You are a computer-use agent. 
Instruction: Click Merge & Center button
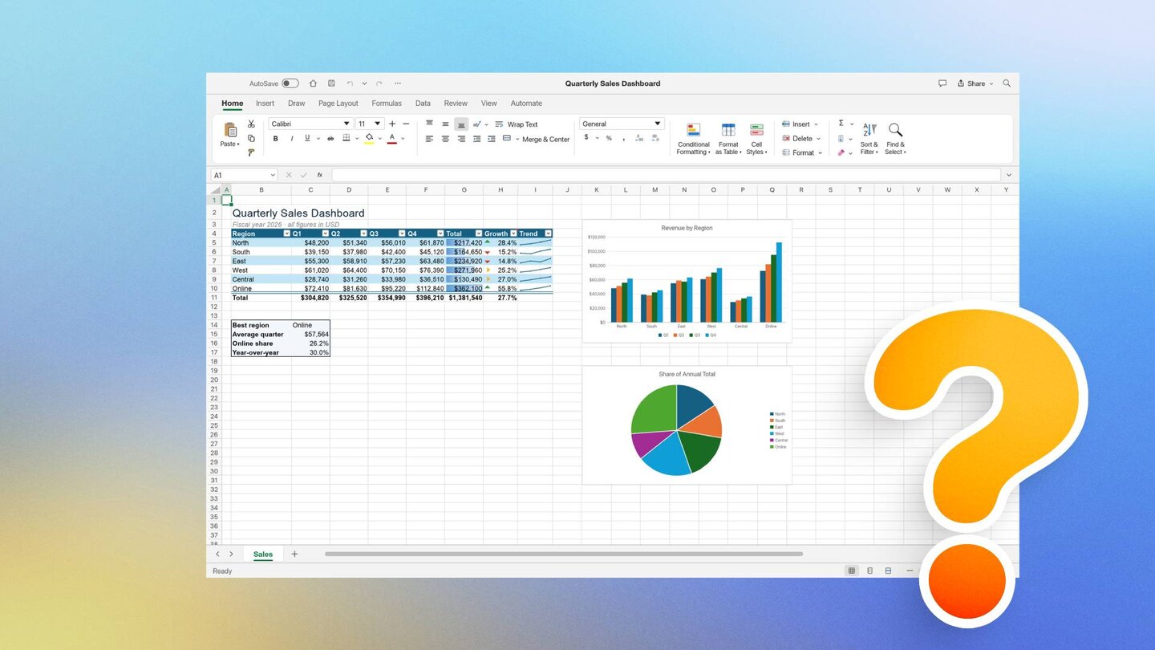click(536, 139)
